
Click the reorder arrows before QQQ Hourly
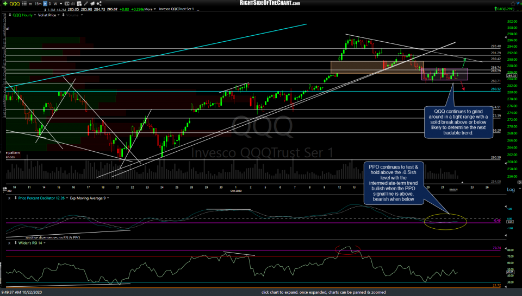click(10, 15)
